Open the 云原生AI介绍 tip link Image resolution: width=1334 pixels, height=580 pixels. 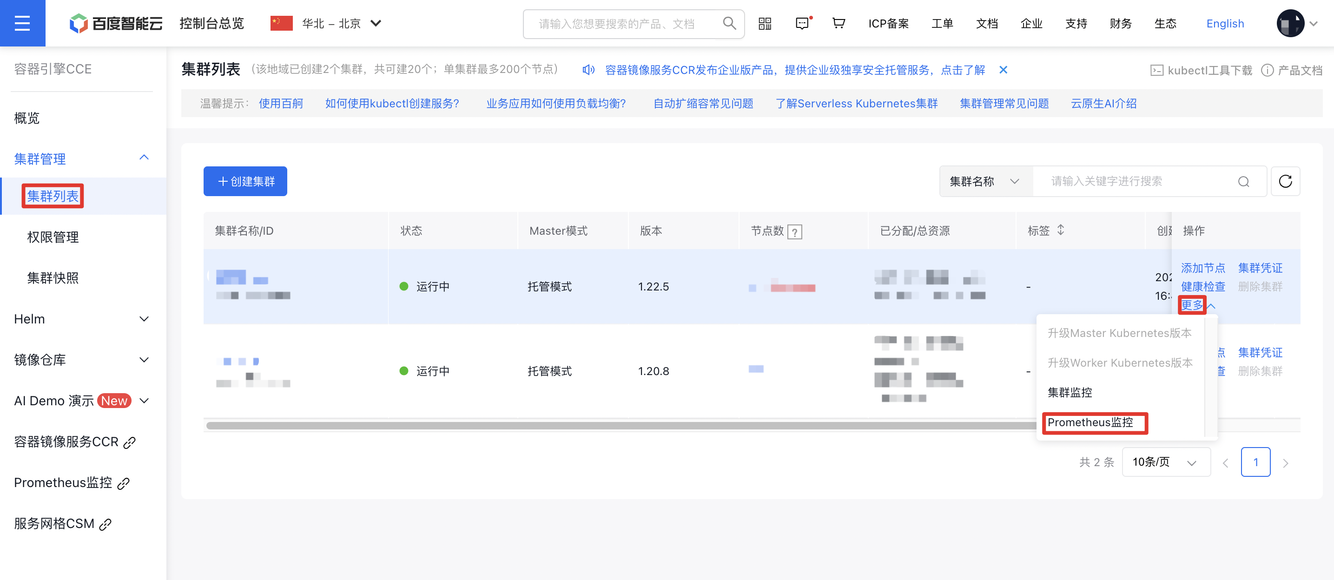[1103, 104]
